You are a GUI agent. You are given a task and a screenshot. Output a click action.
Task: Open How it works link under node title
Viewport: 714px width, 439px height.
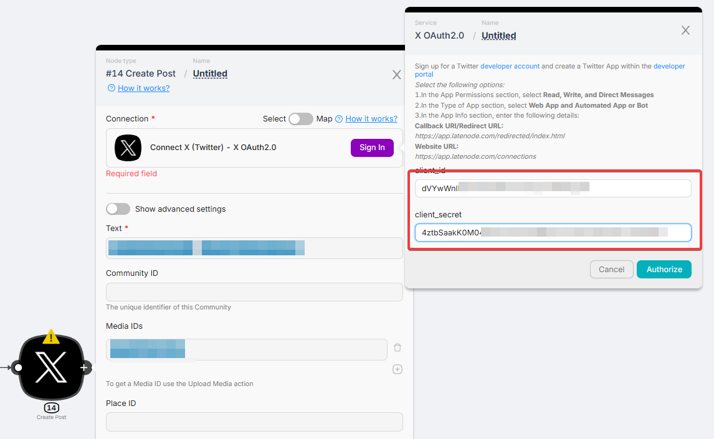[143, 88]
